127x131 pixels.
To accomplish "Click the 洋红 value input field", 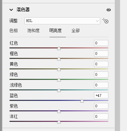I will click(x=101, y=116).
